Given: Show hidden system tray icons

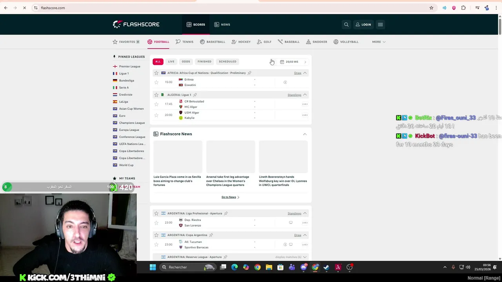Looking at the screenshot, I should click(x=445, y=267).
